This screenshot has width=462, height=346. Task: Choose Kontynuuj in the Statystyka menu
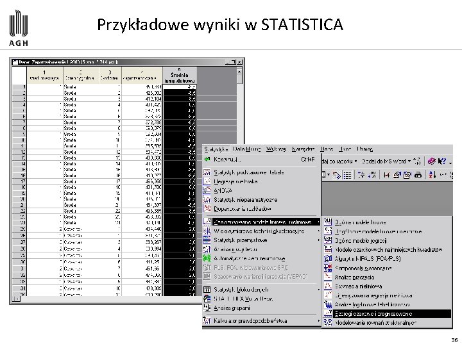262,160
